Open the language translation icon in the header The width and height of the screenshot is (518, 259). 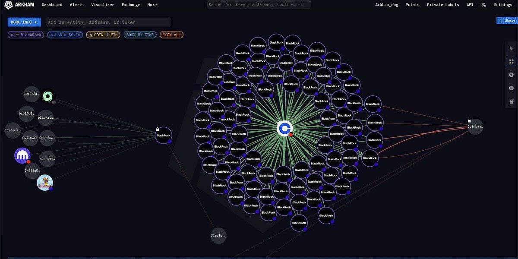point(483,5)
